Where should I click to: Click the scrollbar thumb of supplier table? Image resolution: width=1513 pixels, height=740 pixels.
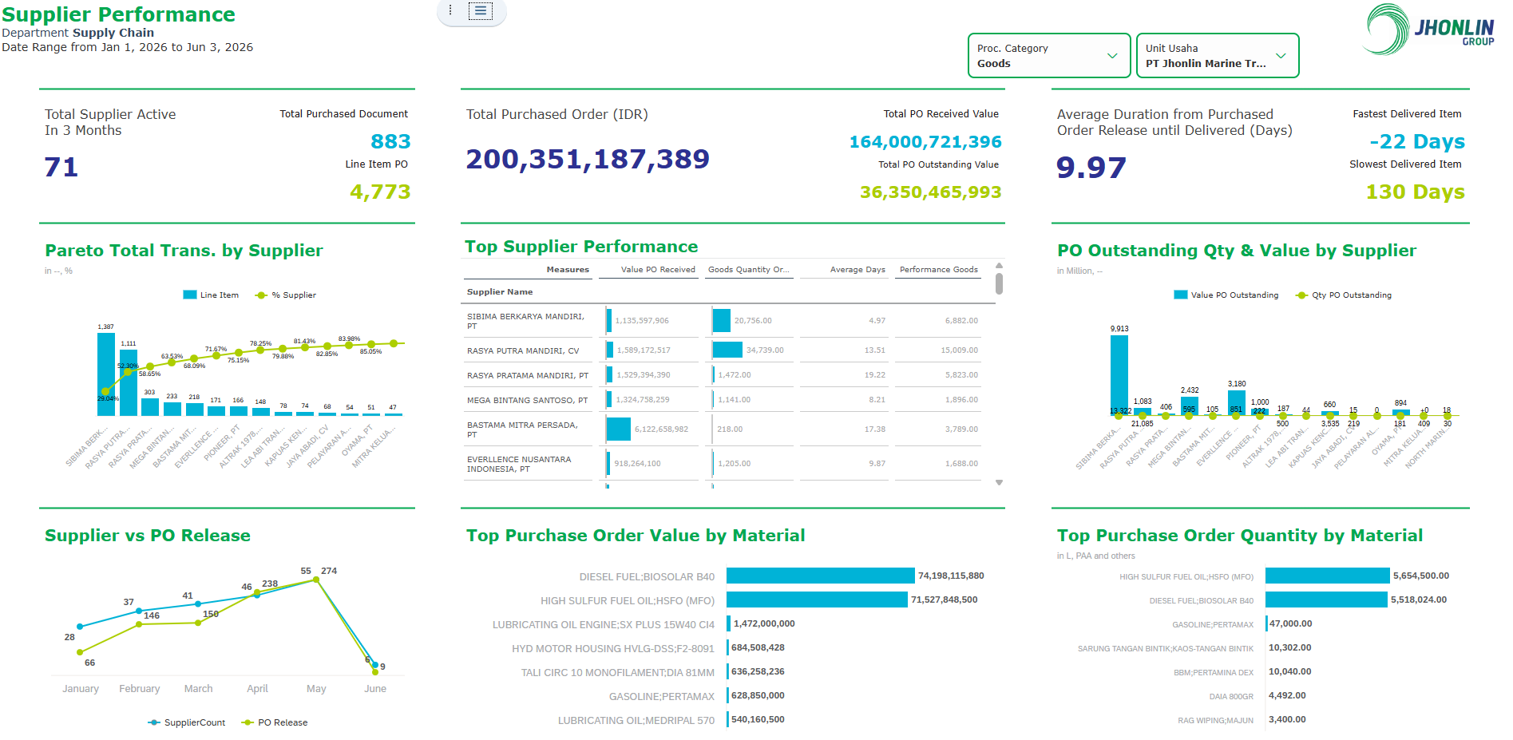click(999, 283)
